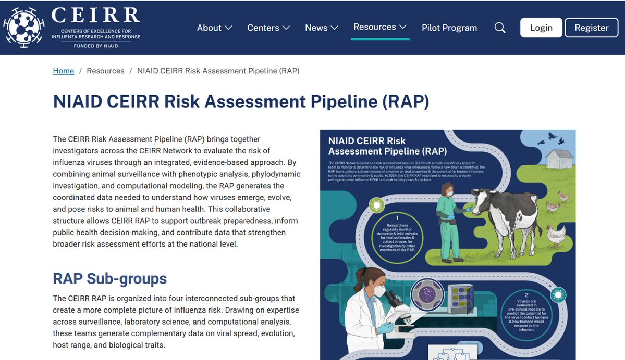625x360 pixels.
Task: Open the Centers menu
Action: [x=268, y=28]
